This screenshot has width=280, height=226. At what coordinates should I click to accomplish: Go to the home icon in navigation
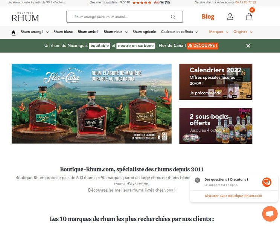(14, 32)
